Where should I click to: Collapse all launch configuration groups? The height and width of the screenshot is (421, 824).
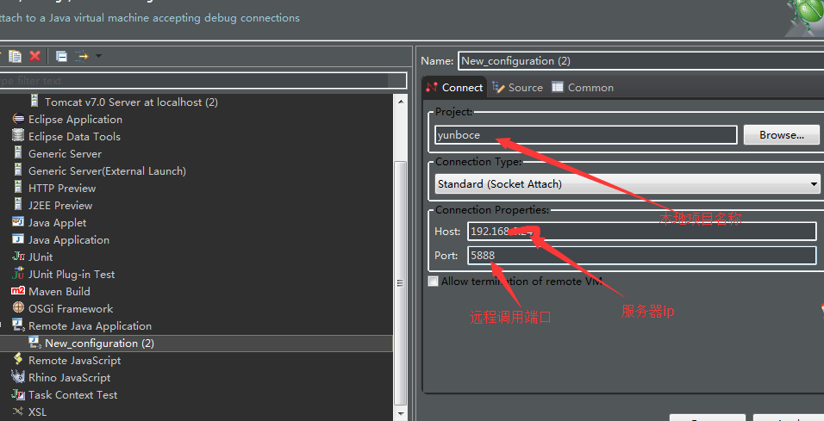(x=61, y=56)
